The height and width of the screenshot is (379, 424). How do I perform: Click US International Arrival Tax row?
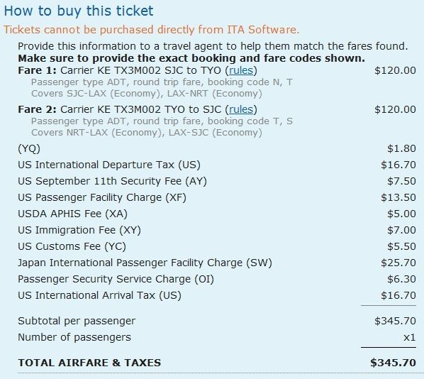point(217,295)
